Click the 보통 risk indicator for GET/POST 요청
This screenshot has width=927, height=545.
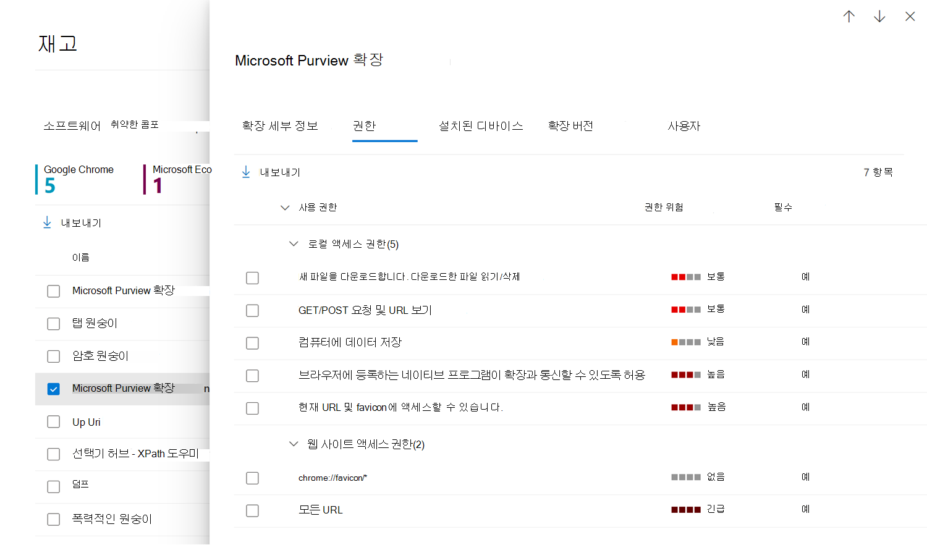[x=698, y=309]
